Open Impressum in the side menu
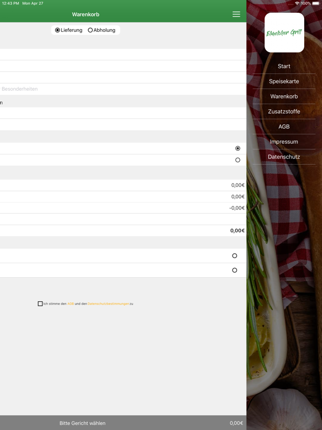The width and height of the screenshot is (322, 430). (284, 142)
